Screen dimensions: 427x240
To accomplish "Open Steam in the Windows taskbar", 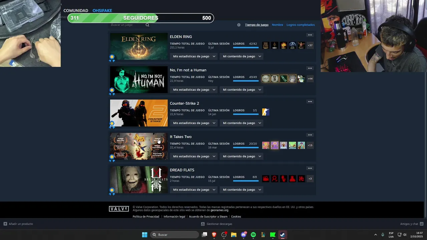I will tap(282, 235).
